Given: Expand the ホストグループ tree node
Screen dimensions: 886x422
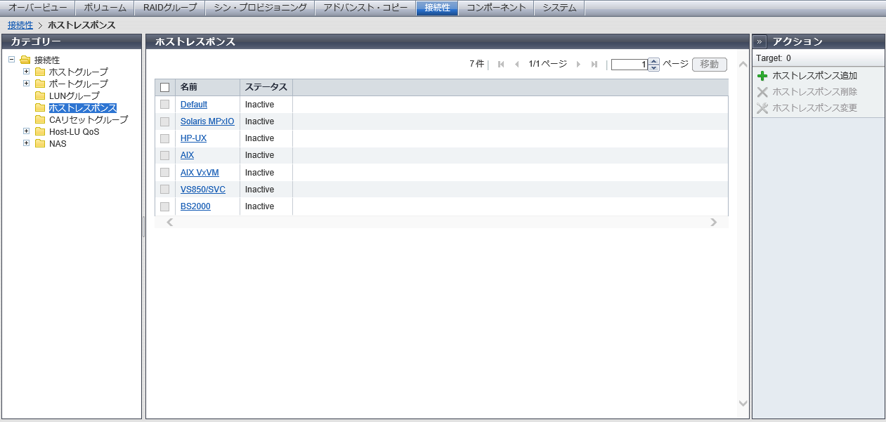Looking at the screenshot, I should (x=26, y=72).
